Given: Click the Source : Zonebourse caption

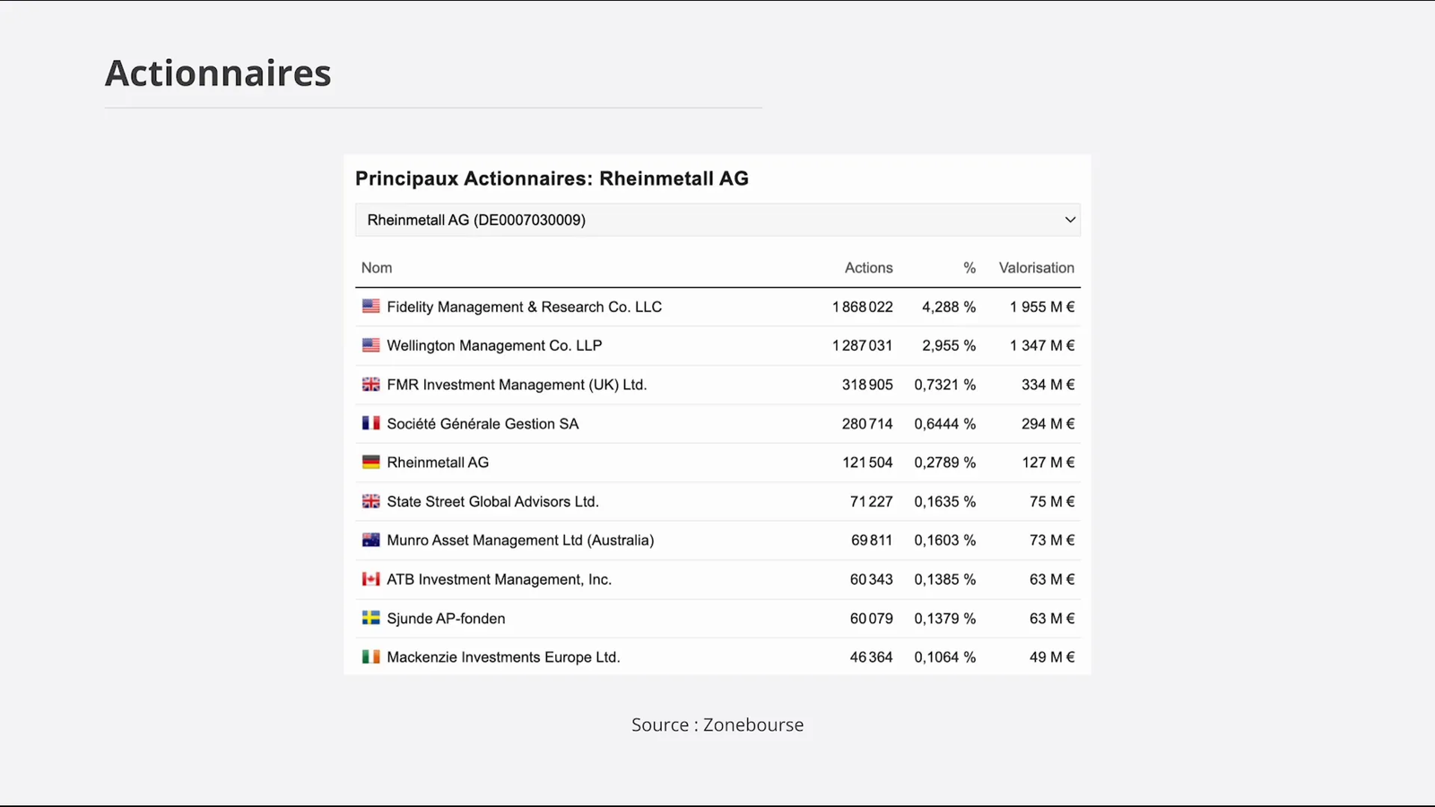Looking at the screenshot, I should click(x=717, y=725).
